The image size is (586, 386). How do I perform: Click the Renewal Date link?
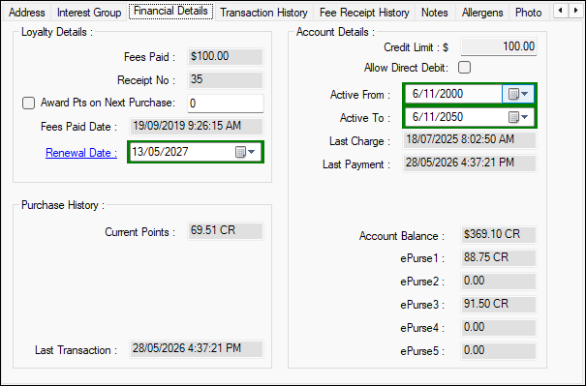(x=81, y=153)
